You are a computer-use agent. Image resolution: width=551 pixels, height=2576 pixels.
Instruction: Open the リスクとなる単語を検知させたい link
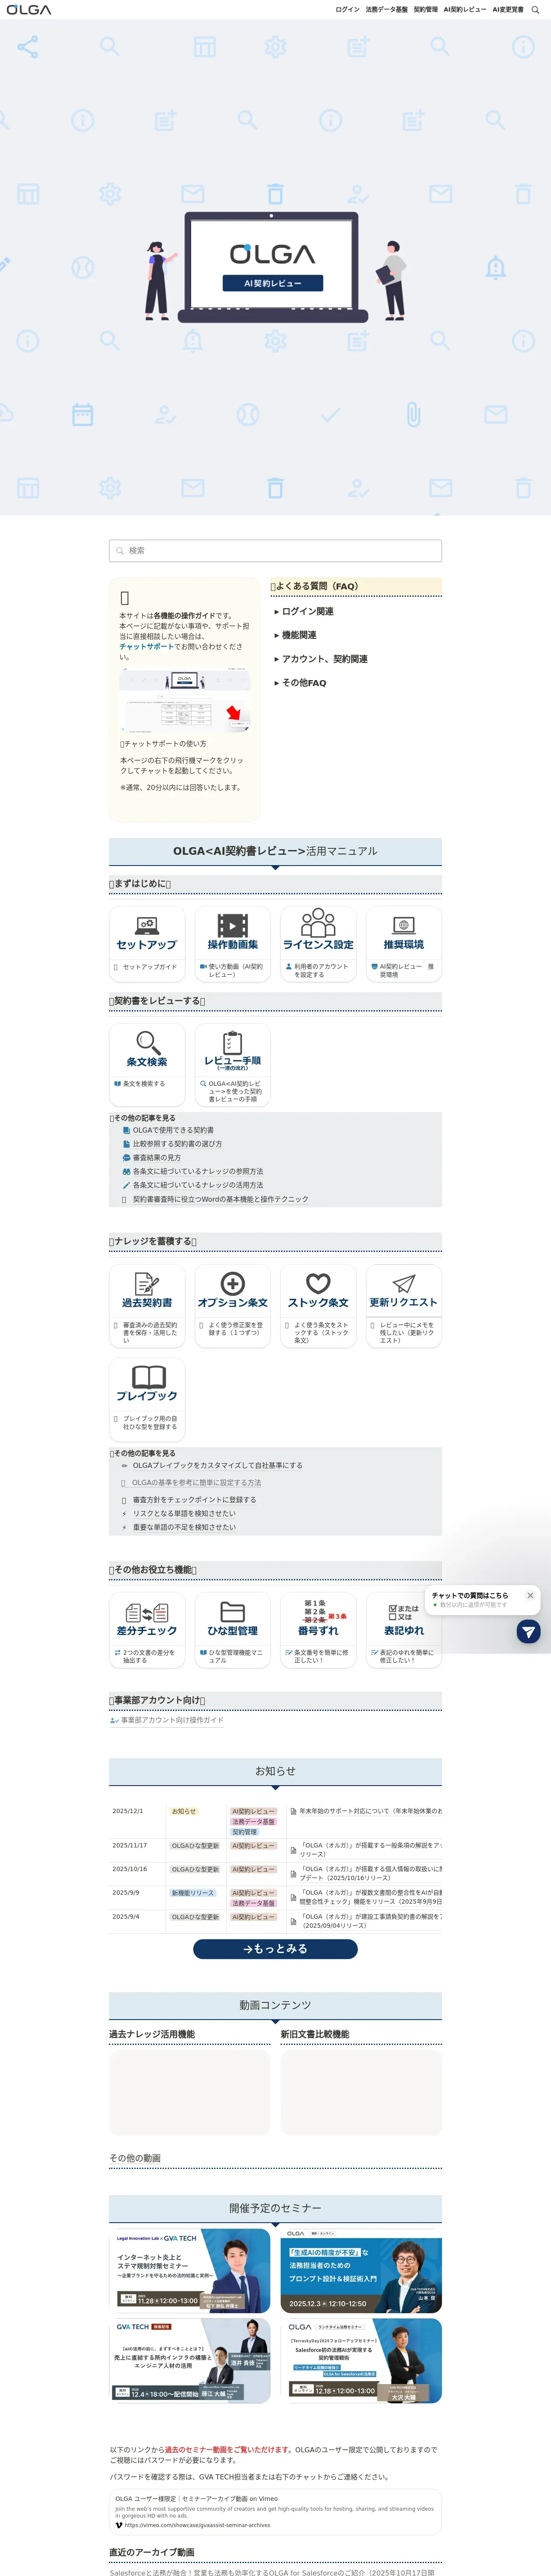tap(184, 1514)
